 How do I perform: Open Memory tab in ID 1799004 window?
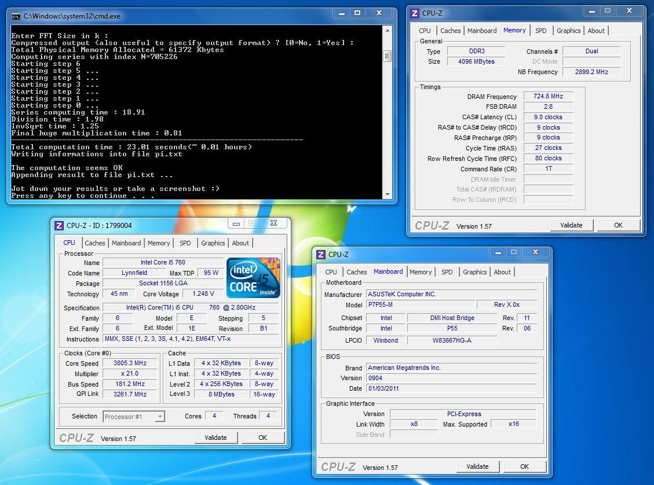[x=159, y=243]
